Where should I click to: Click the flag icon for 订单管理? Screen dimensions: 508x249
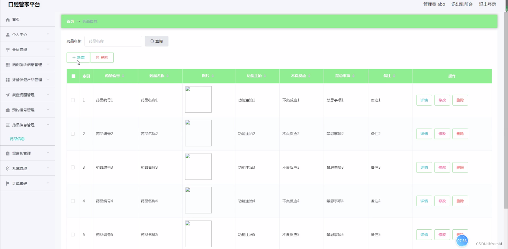click(x=8, y=184)
